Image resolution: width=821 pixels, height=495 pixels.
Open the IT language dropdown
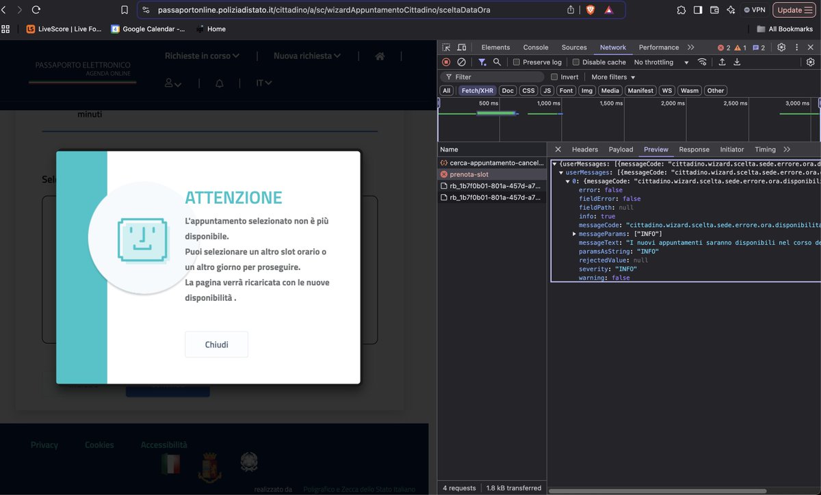pyautogui.click(x=264, y=83)
